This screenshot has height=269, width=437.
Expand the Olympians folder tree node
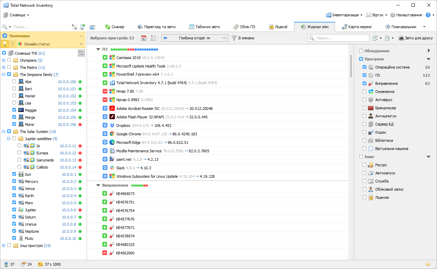point(3,60)
